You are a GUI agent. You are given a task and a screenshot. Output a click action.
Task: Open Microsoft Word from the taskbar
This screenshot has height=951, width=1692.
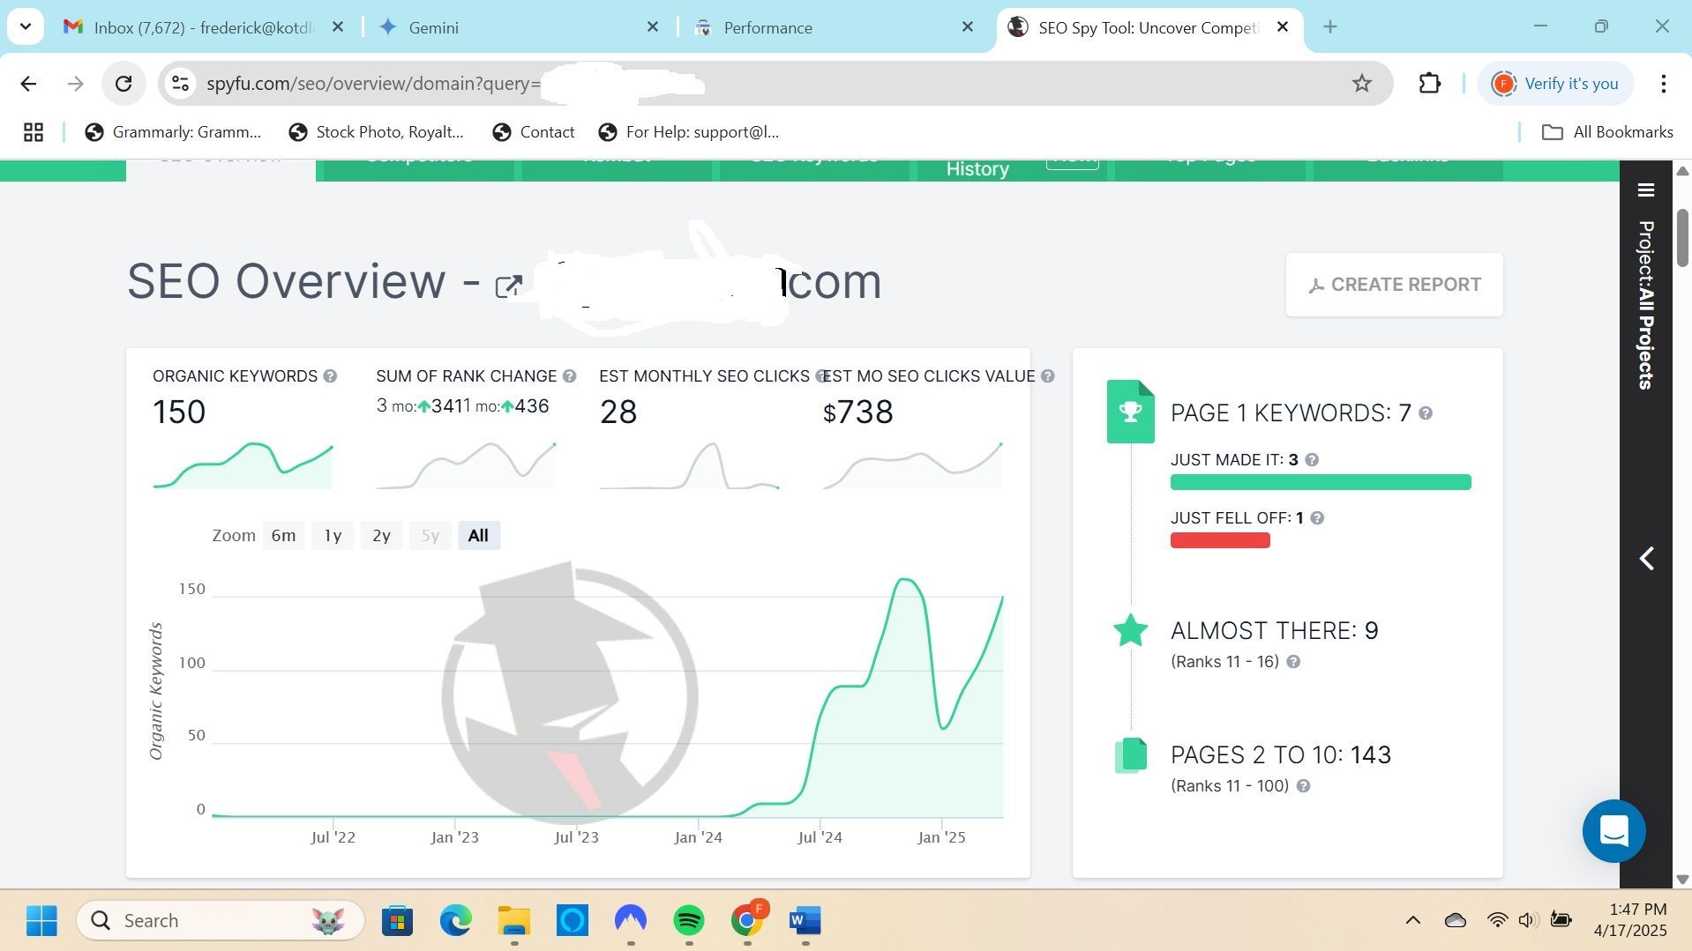coord(805,921)
